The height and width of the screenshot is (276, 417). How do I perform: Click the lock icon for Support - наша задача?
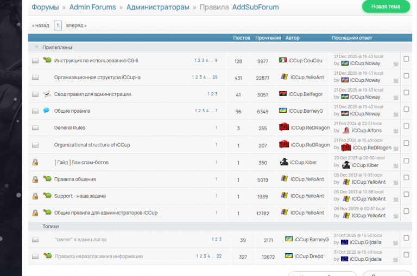[x=35, y=196]
